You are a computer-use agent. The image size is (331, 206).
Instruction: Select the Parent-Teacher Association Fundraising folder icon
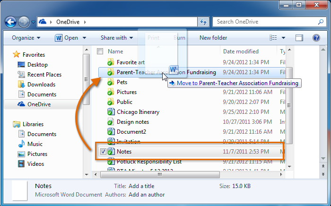pos(111,72)
